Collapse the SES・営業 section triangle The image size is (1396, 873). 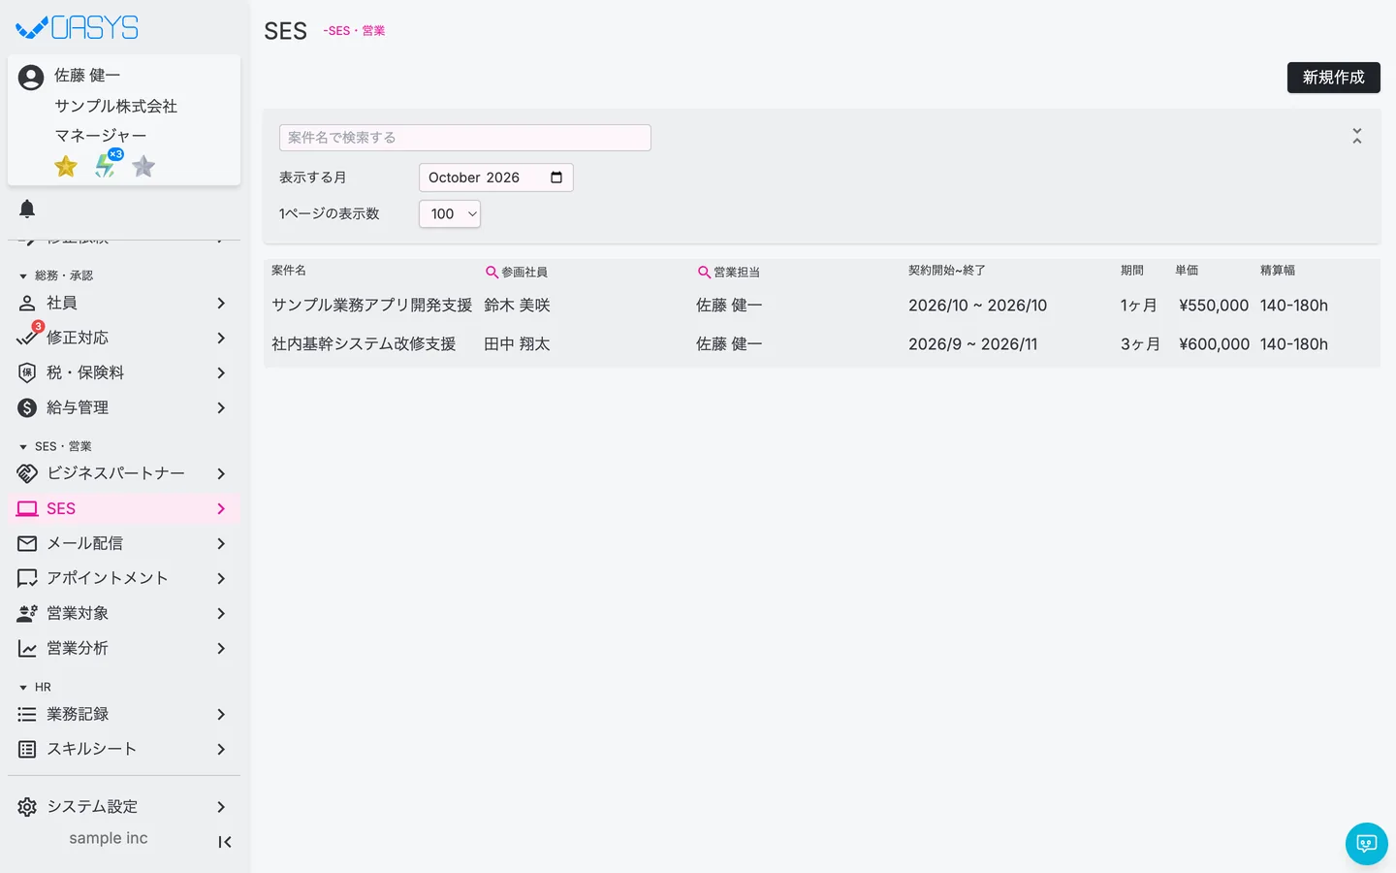tap(23, 447)
